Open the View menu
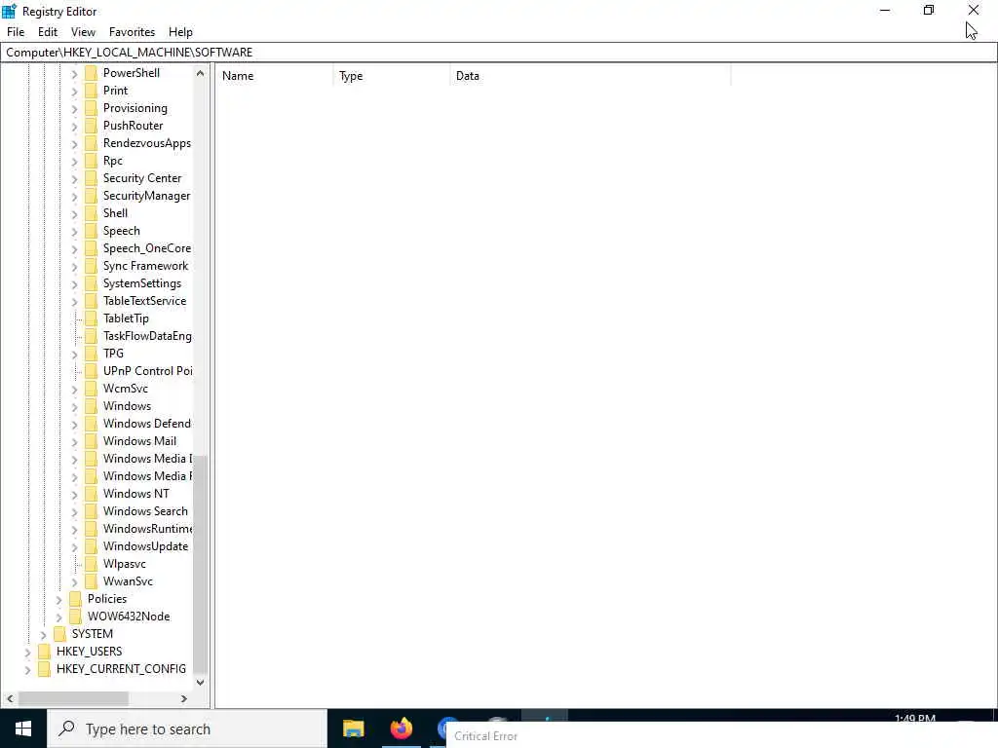 83,32
